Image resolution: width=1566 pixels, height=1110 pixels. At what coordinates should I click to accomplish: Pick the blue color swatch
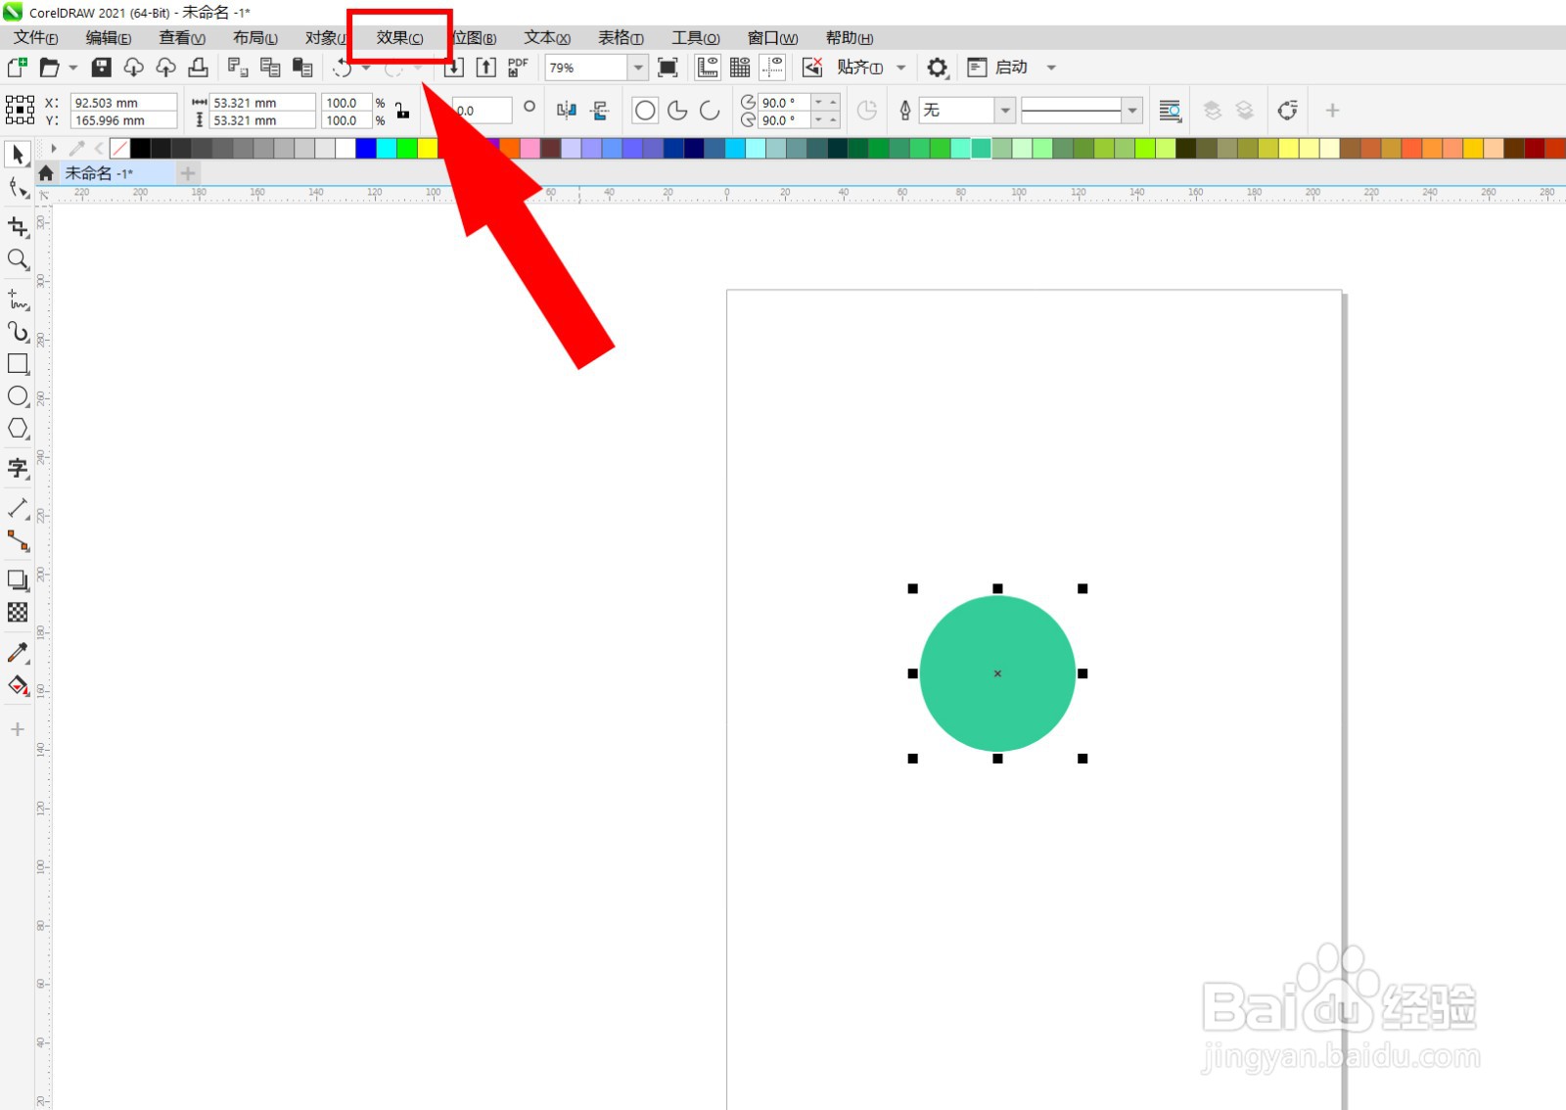366,149
